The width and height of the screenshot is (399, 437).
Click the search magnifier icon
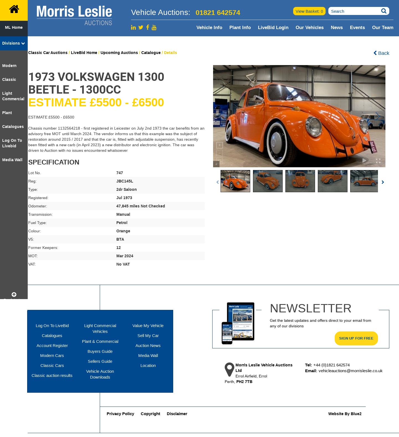point(384,11)
